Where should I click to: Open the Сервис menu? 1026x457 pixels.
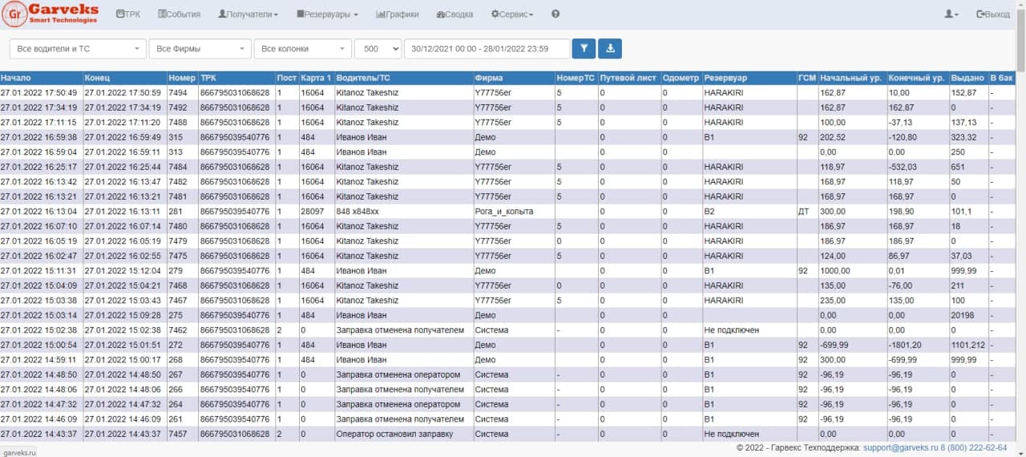tap(512, 14)
